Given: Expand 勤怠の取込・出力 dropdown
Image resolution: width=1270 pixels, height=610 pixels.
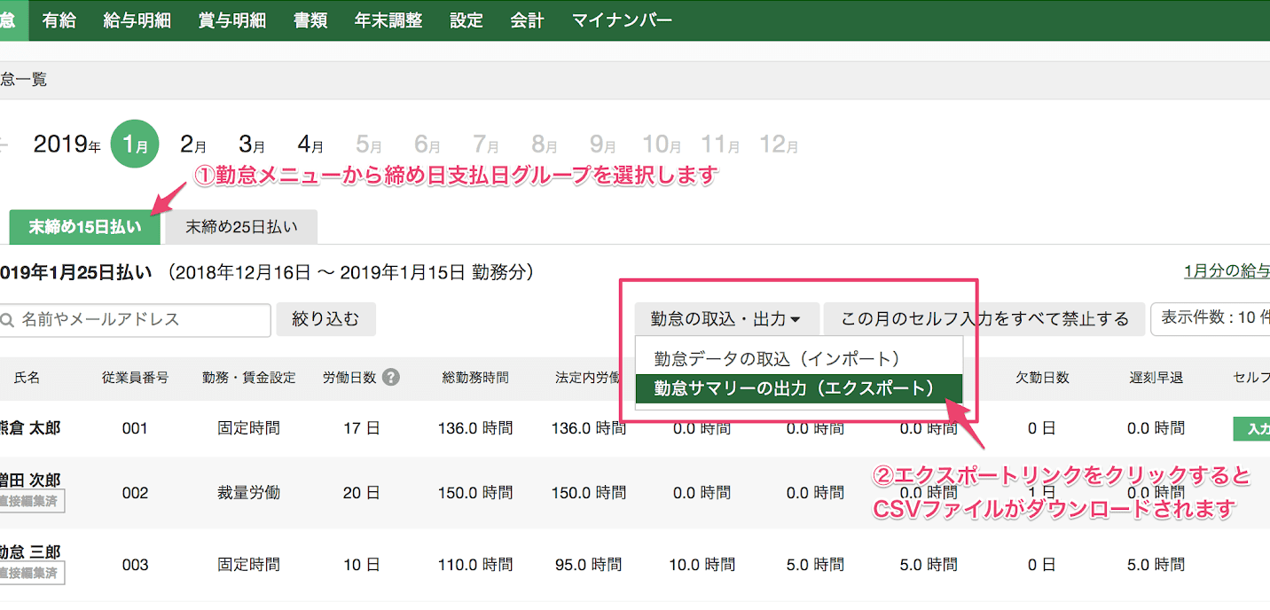Looking at the screenshot, I should [x=726, y=318].
